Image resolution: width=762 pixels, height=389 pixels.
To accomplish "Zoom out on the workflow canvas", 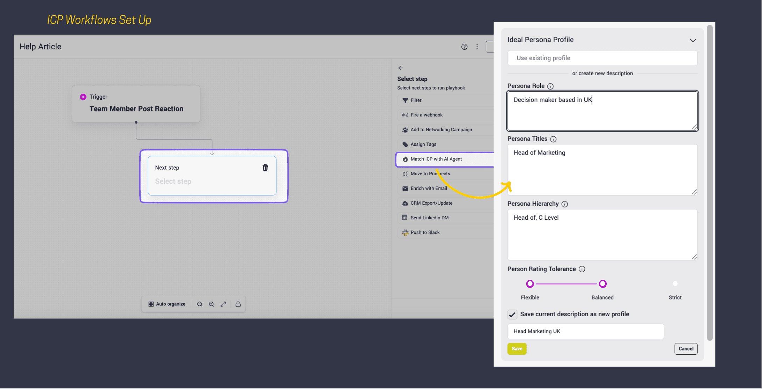I will tap(200, 304).
